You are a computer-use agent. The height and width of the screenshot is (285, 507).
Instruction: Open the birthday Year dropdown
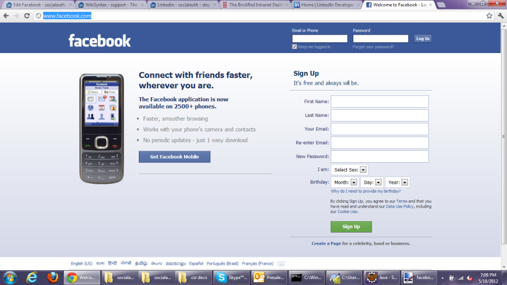click(397, 182)
